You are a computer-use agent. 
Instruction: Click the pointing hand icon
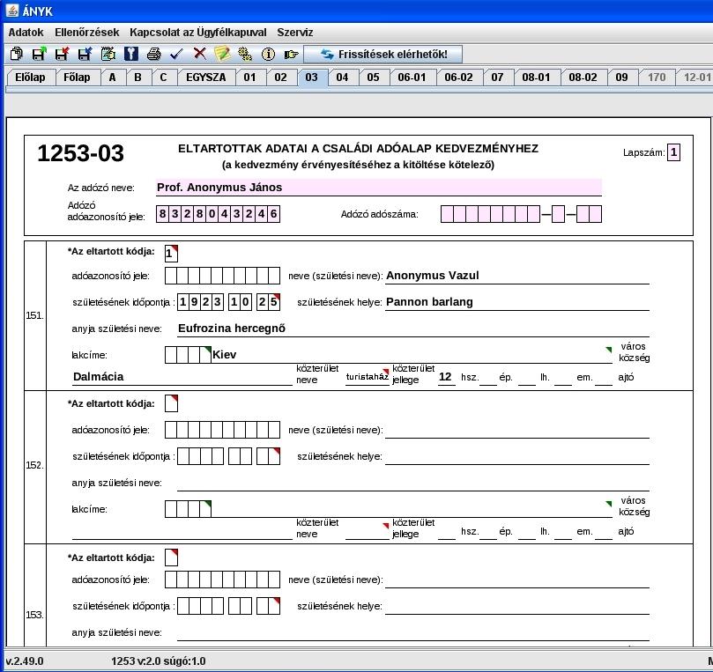coord(291,55)
